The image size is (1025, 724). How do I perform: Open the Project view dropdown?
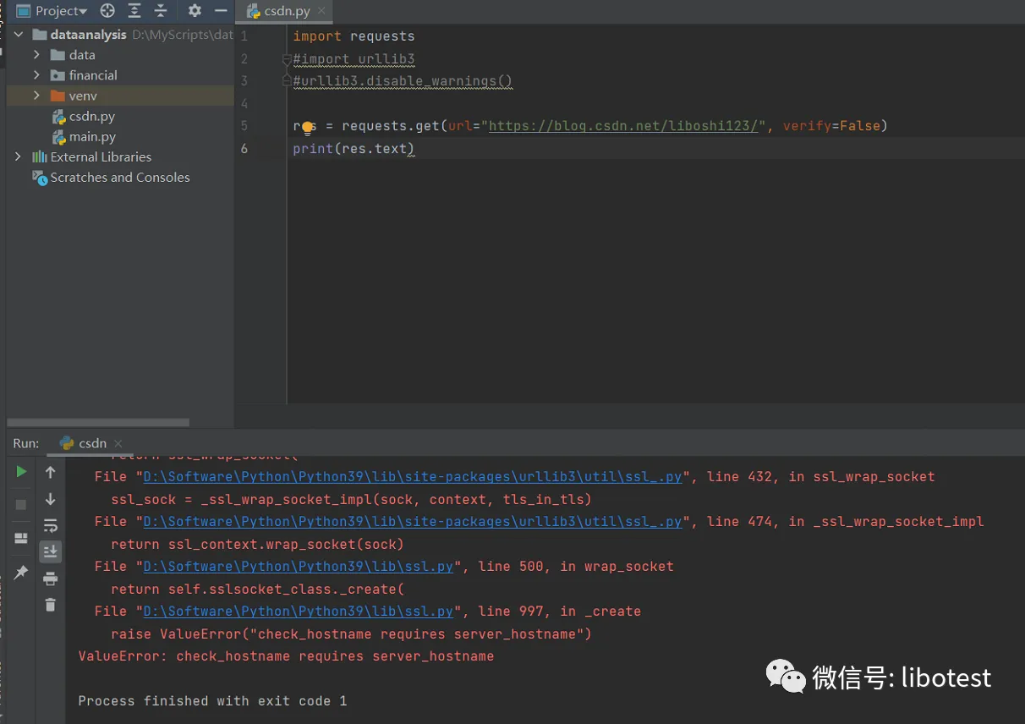click(x=52, y=11)
